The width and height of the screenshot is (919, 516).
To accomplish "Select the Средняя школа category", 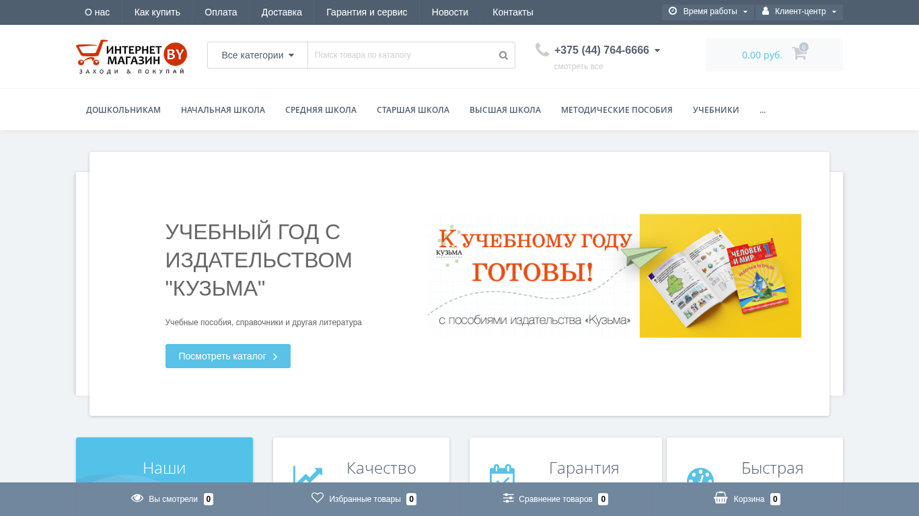I will point(321,110).
